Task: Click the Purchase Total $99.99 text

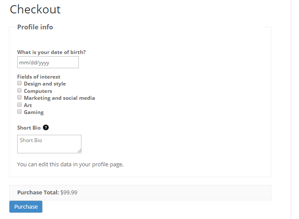Action: pyautogui.click(x=47, y=193)
